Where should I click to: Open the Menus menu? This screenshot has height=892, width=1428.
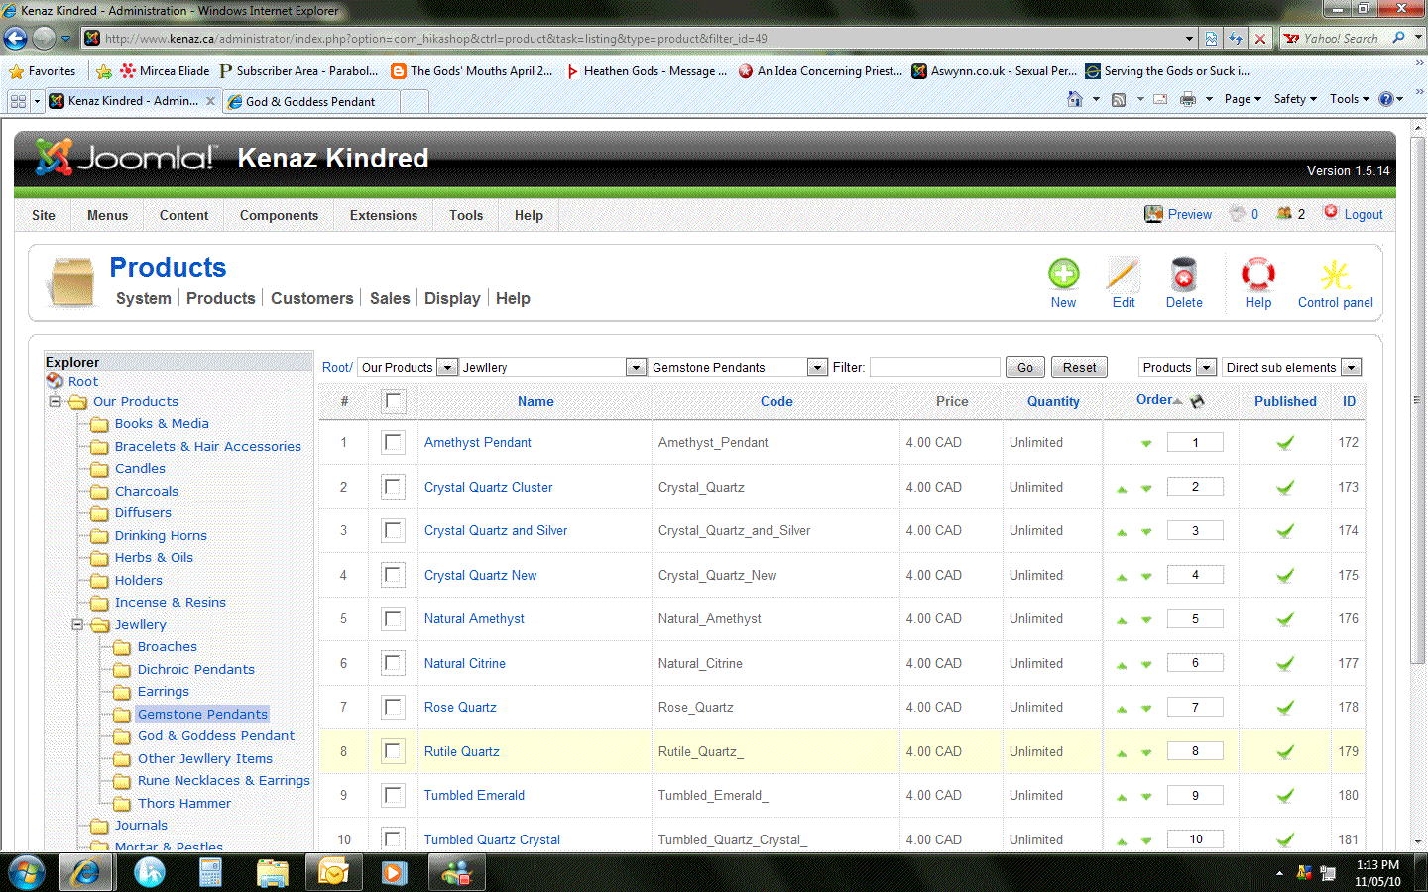pyautogui.click(x=107, y=215)
